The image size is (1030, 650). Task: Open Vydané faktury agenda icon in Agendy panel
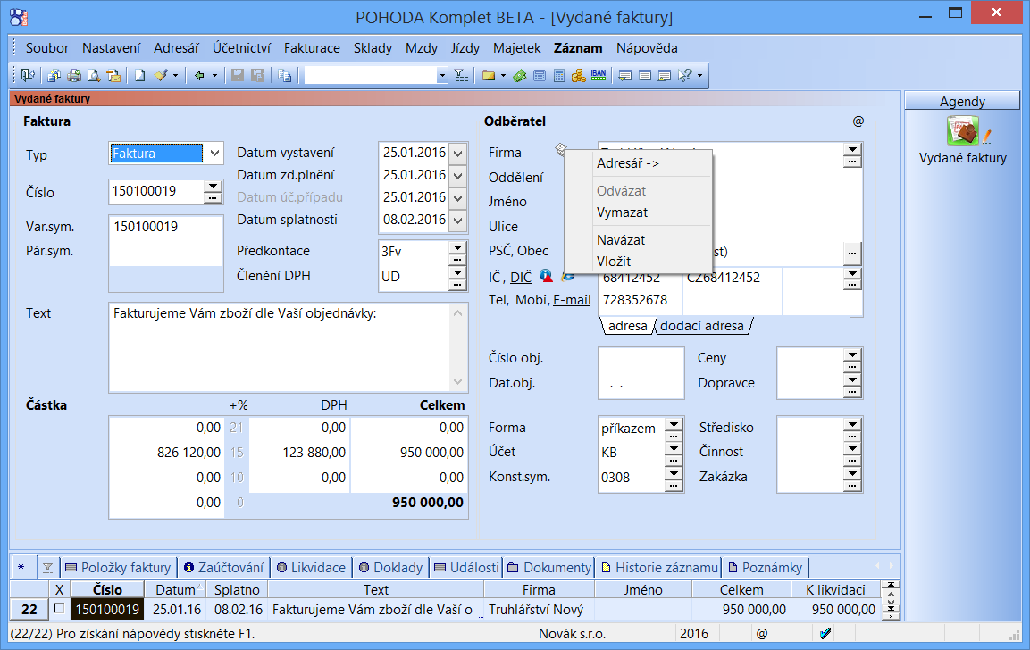pyautogui.click(x=962, y=130)
